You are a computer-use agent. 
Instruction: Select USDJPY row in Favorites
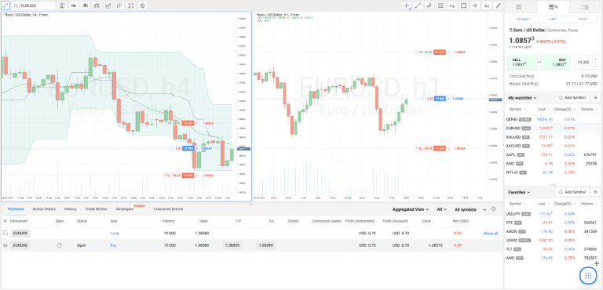point(553,213)
